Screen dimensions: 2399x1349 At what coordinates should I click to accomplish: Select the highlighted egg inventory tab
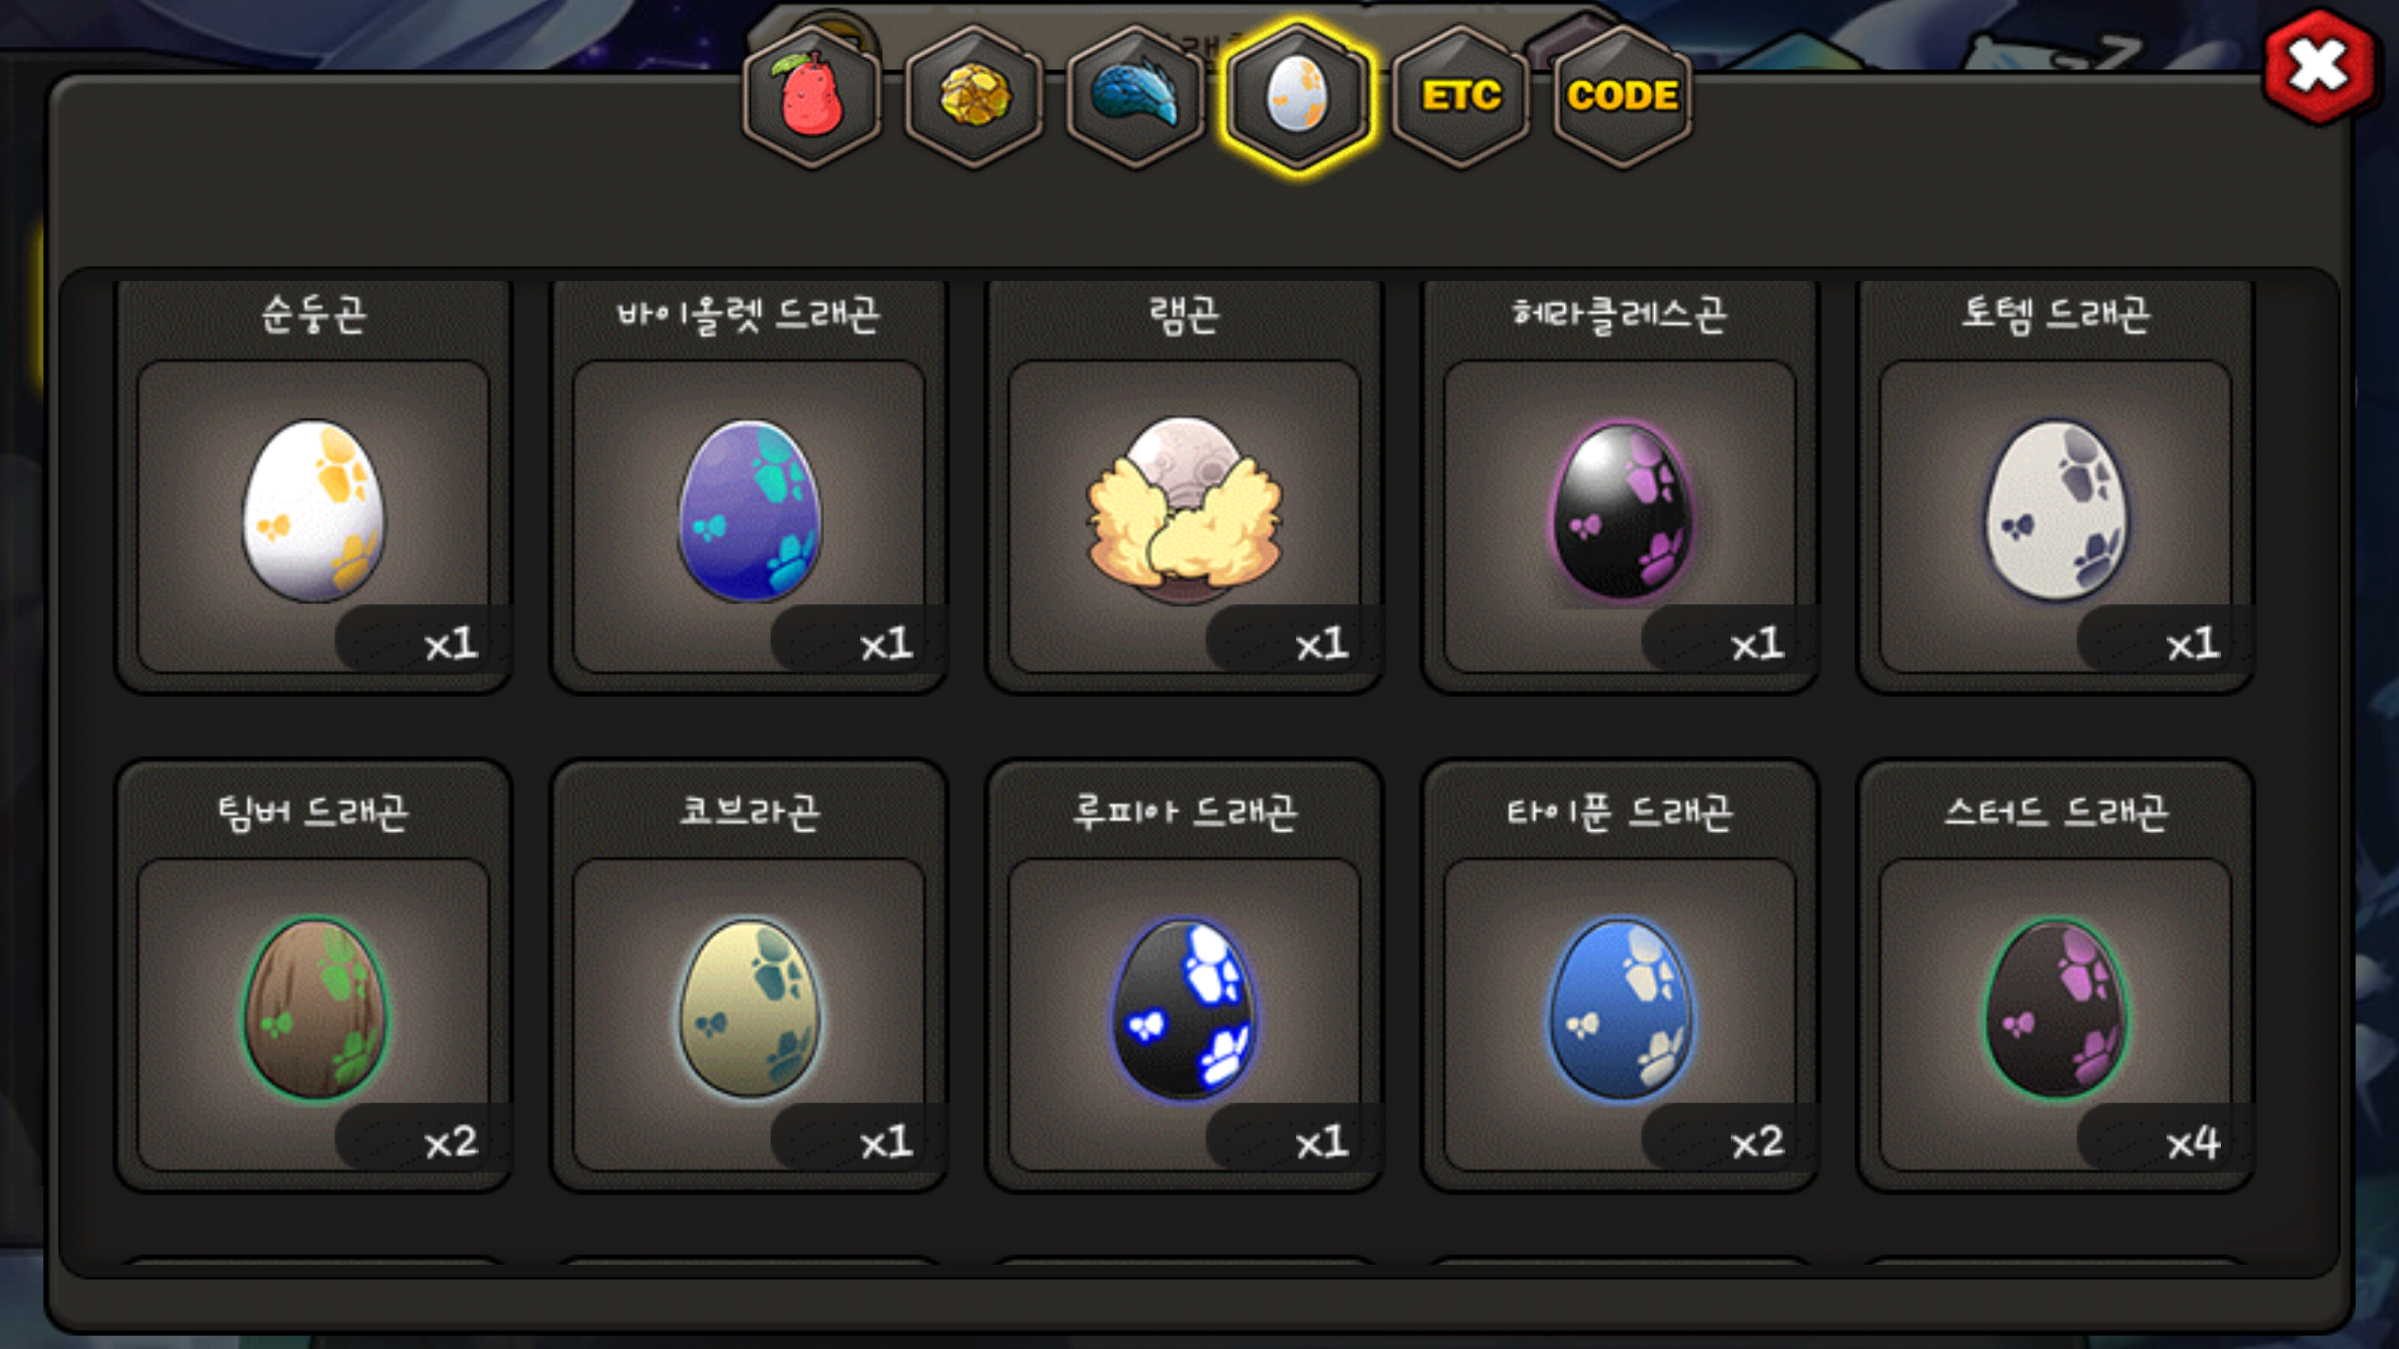[x=1298, y=96]
